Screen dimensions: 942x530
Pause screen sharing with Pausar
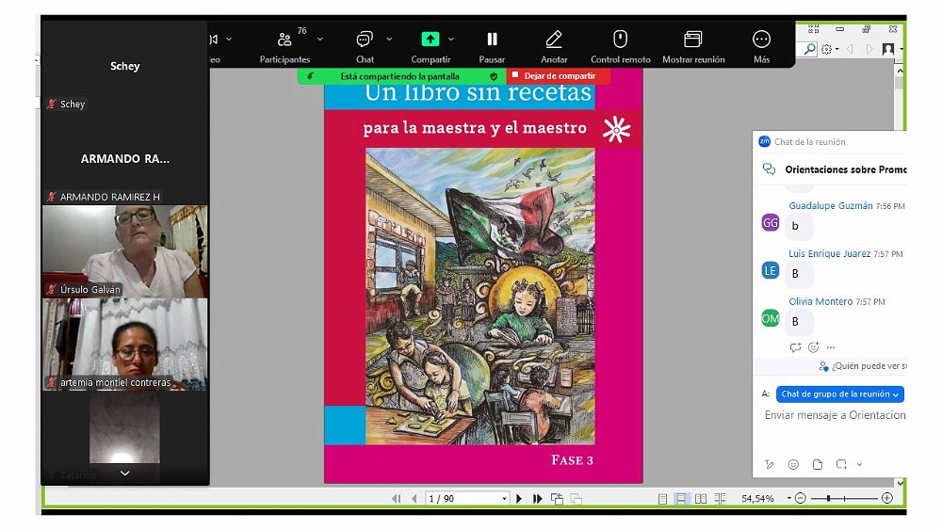492,46
